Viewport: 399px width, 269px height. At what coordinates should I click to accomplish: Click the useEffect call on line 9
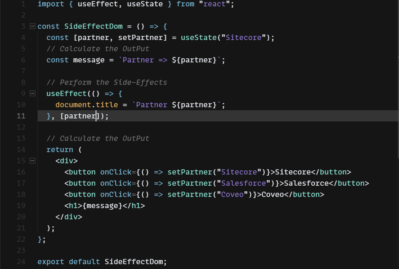66,93
